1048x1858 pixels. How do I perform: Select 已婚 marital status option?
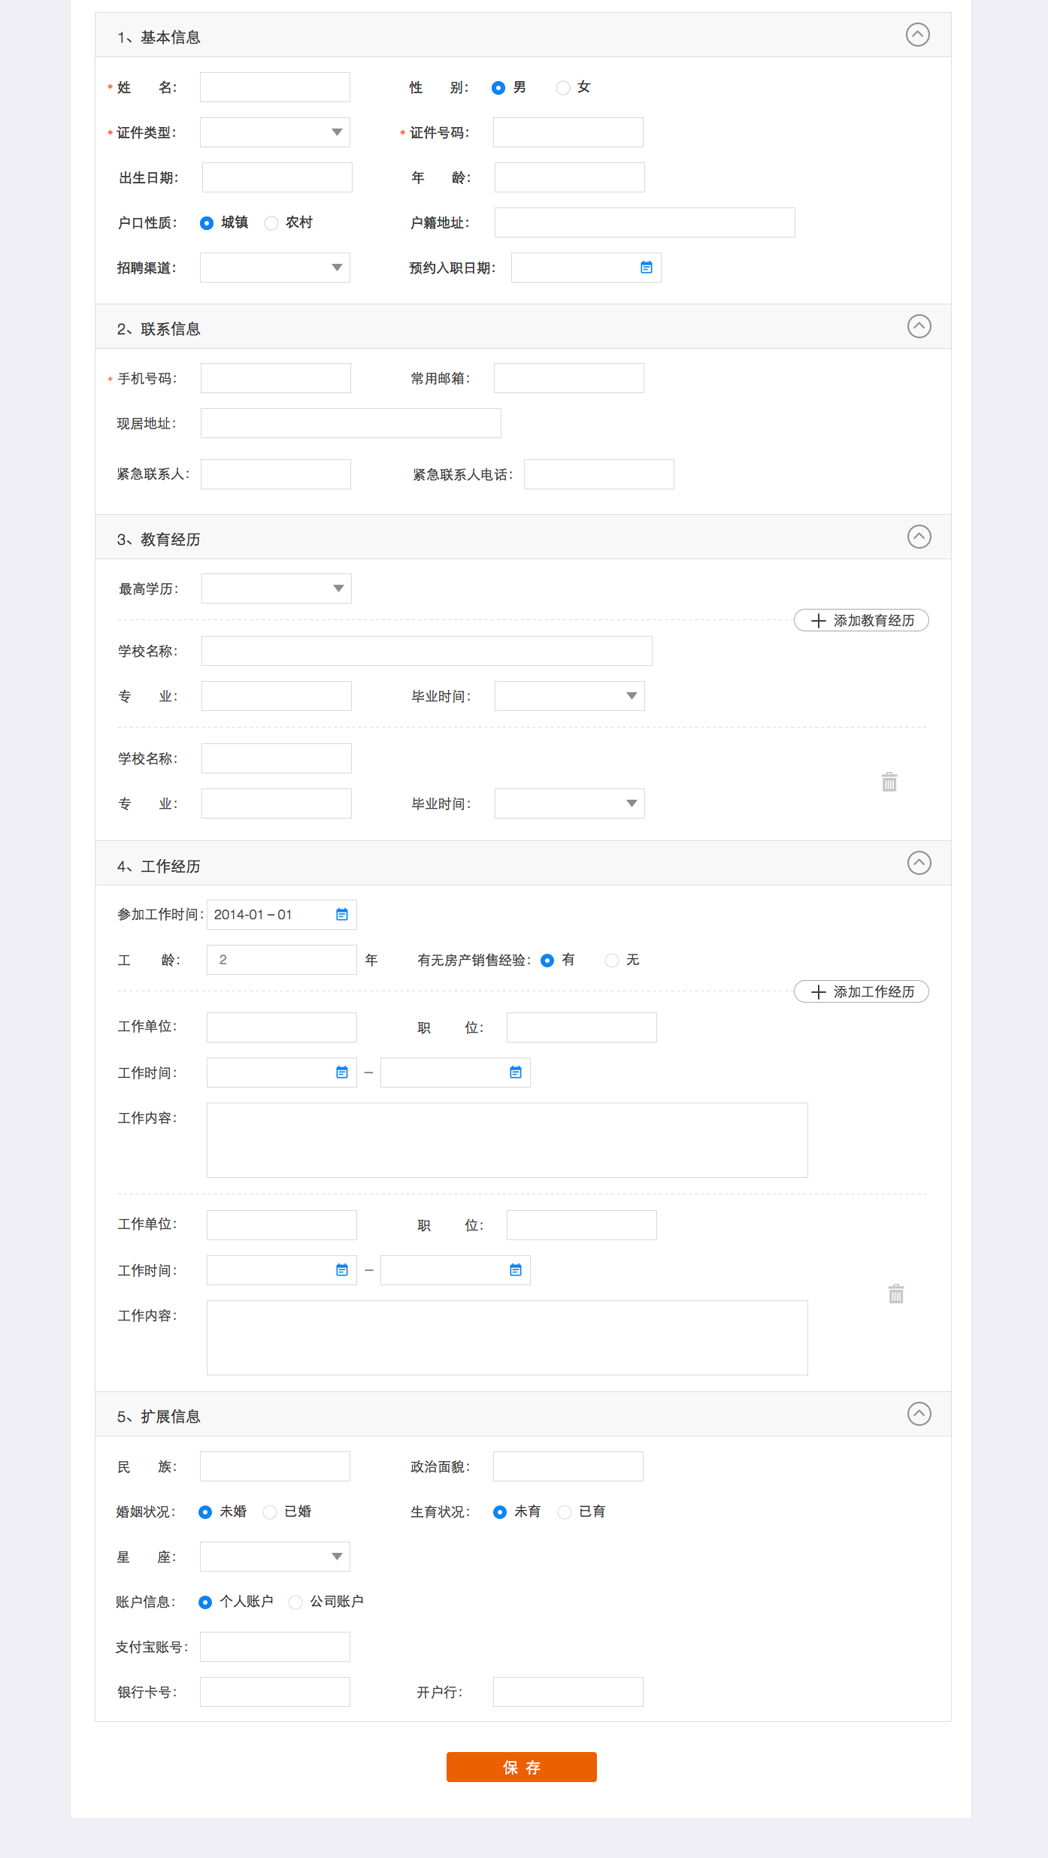270,1512
